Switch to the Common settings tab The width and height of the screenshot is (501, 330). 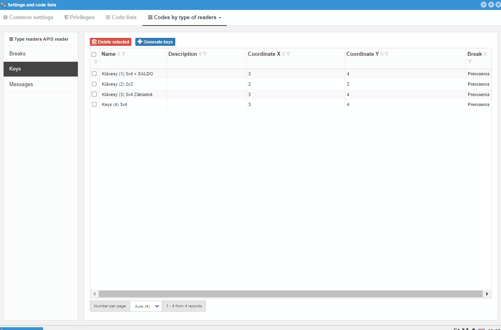28,18
